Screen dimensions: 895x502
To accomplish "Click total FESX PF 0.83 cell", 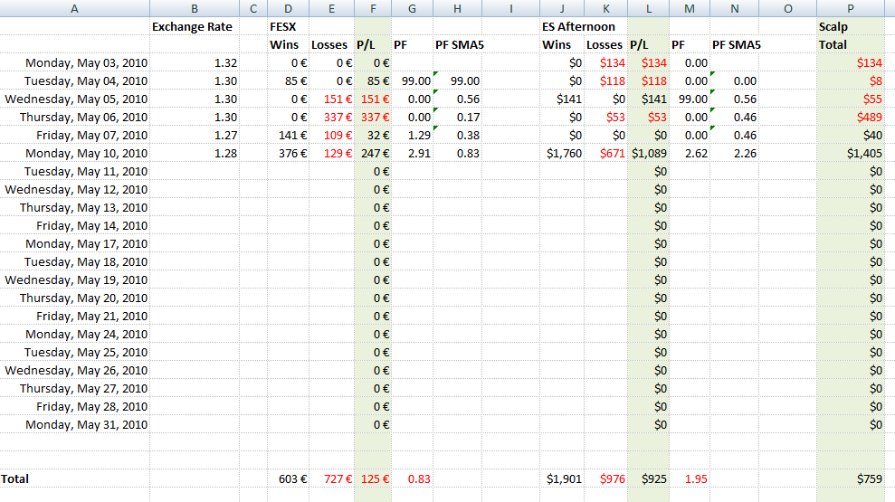I will tap(412, 478).
